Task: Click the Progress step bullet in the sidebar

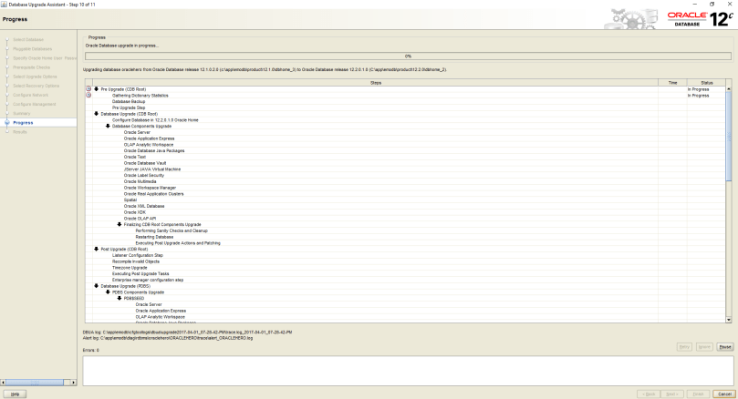Action: [x=5, y=121]
